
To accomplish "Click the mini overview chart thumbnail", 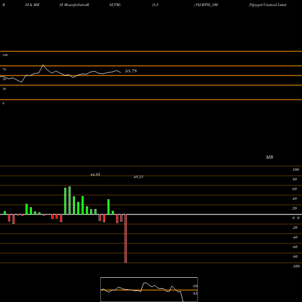I will click(x=149, y=289).
